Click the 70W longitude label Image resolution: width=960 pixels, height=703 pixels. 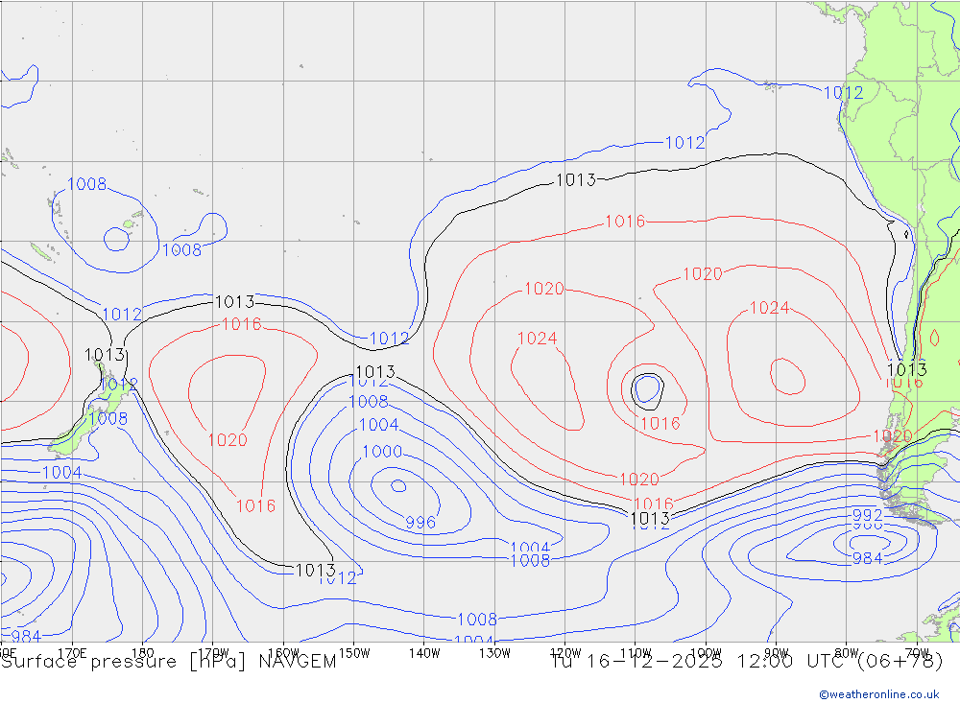point(917,653)
